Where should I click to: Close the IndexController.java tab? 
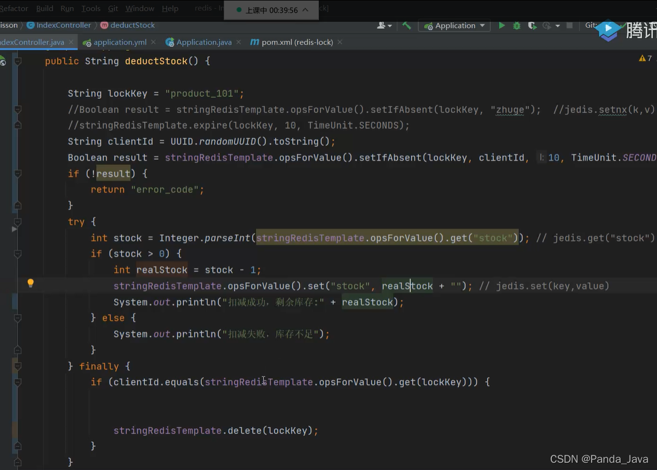click(x=71, y=42)
